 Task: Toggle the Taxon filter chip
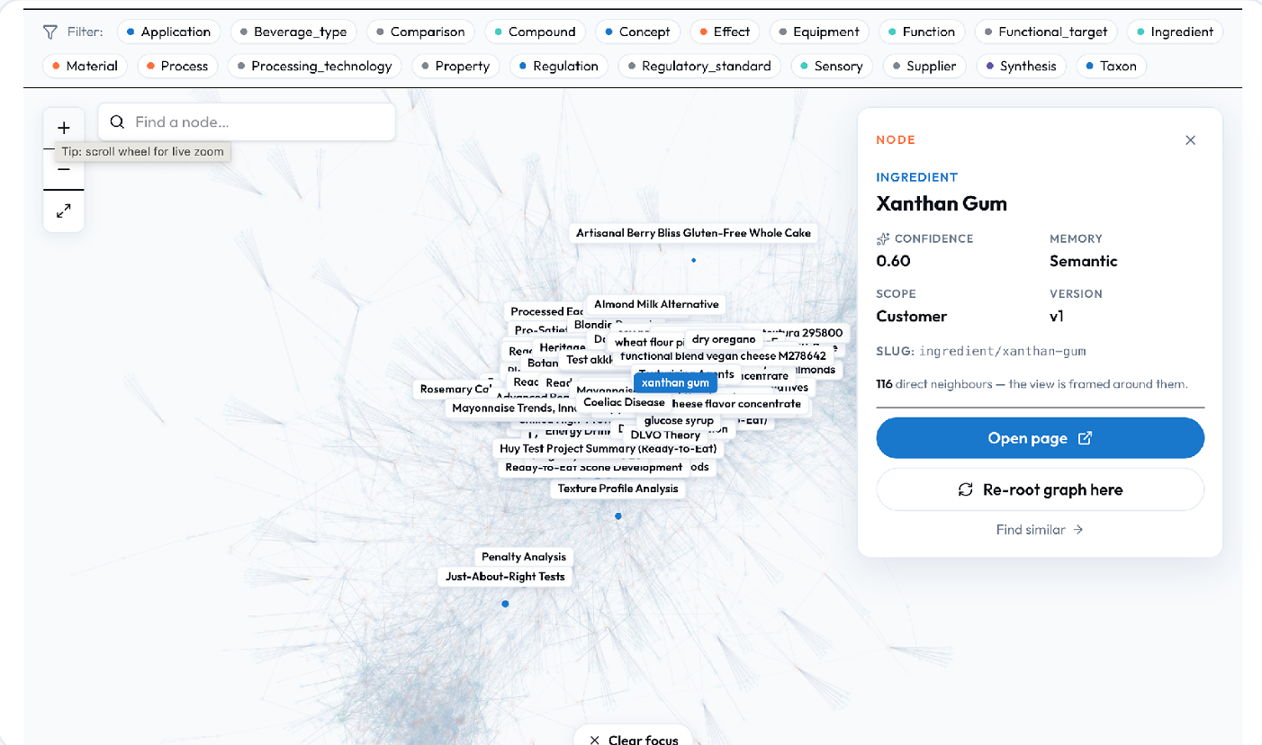[x=1111, y=66]
